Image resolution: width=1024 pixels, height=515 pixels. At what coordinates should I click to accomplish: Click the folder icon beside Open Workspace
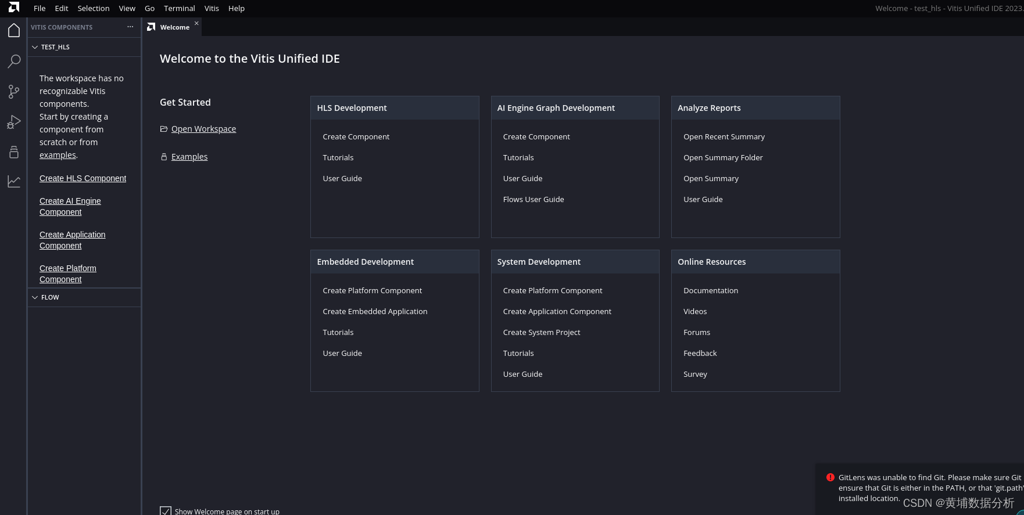[x=164, y=129]
